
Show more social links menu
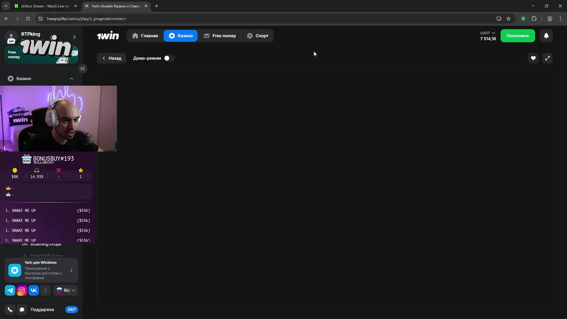[x=45, y=291]
